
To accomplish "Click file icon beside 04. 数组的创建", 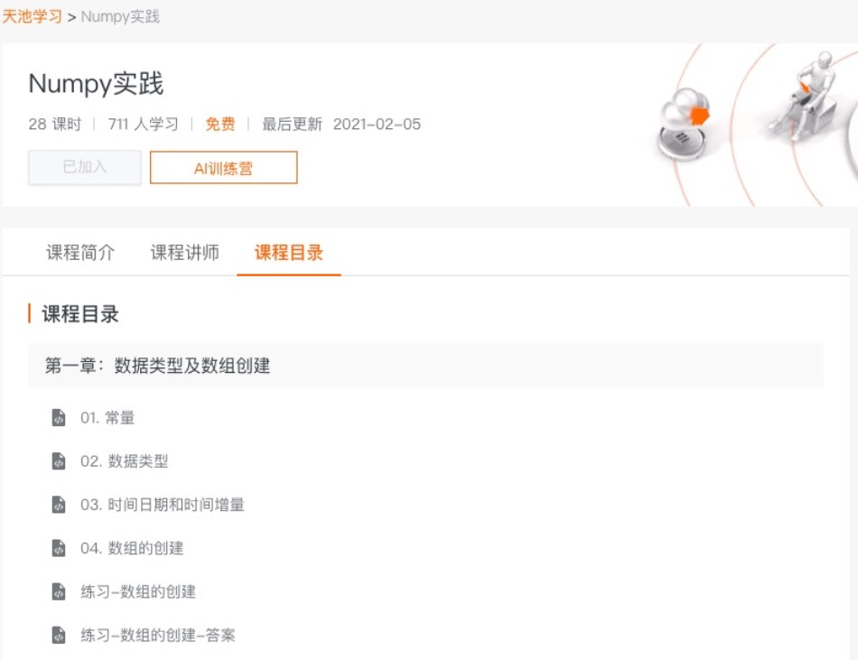I will click(x=59, y=548).
